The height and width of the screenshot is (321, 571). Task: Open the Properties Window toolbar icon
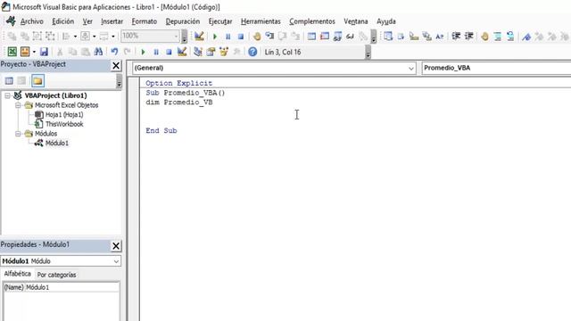tap(211, 52)
